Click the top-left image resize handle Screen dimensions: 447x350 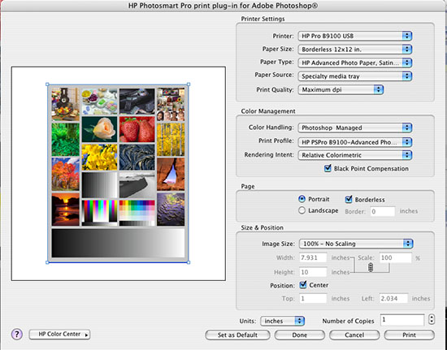[47, 84]
